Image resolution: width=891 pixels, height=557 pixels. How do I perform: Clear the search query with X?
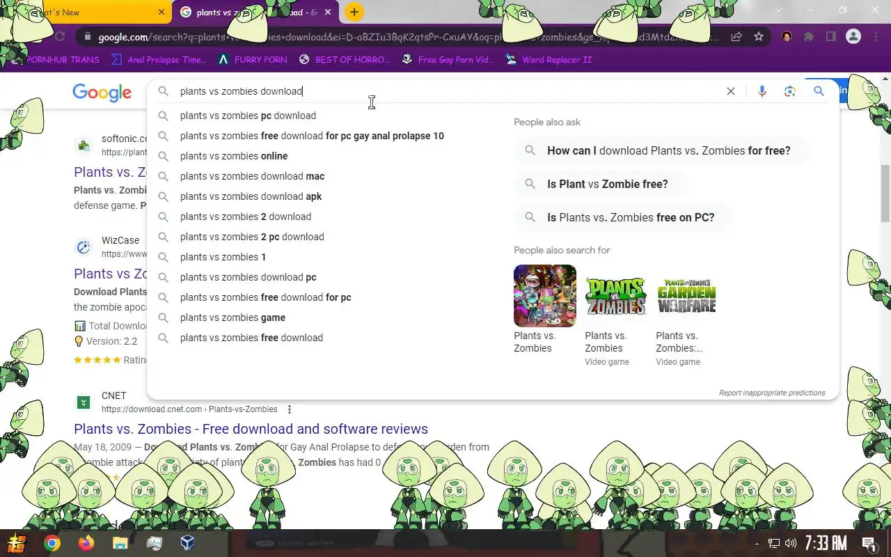coord(731,91)
